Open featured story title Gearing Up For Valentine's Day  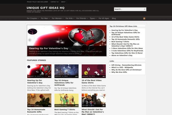(35, 82)
